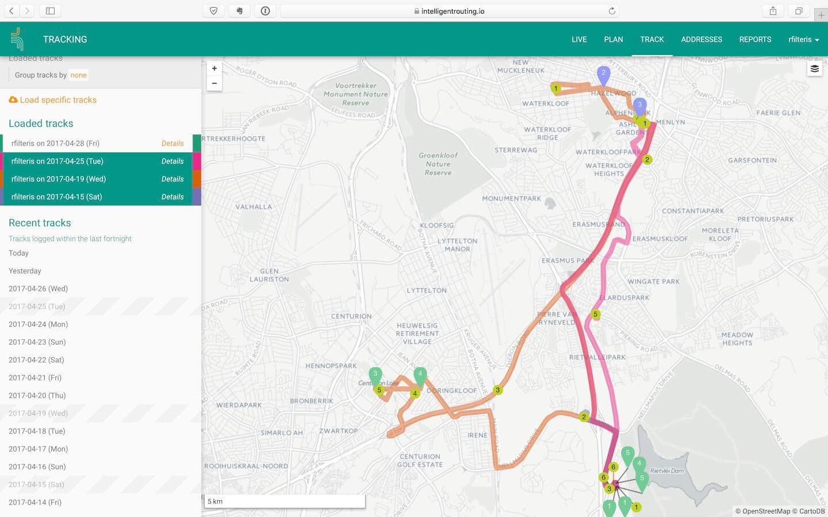Click the Intelligent Routing logo
This screenshot has width=828, height=517.
pyautogui.click(x=17, y=39)
